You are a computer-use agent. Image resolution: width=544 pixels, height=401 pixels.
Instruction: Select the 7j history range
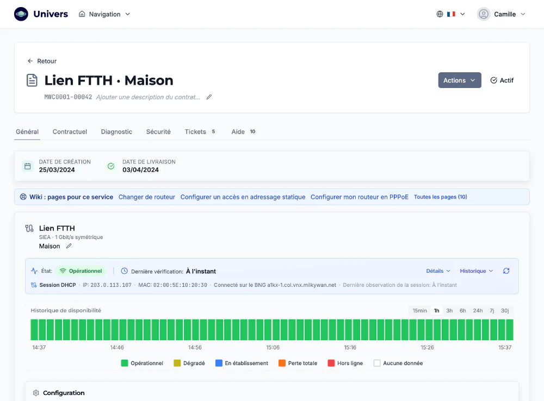[492, 311]
